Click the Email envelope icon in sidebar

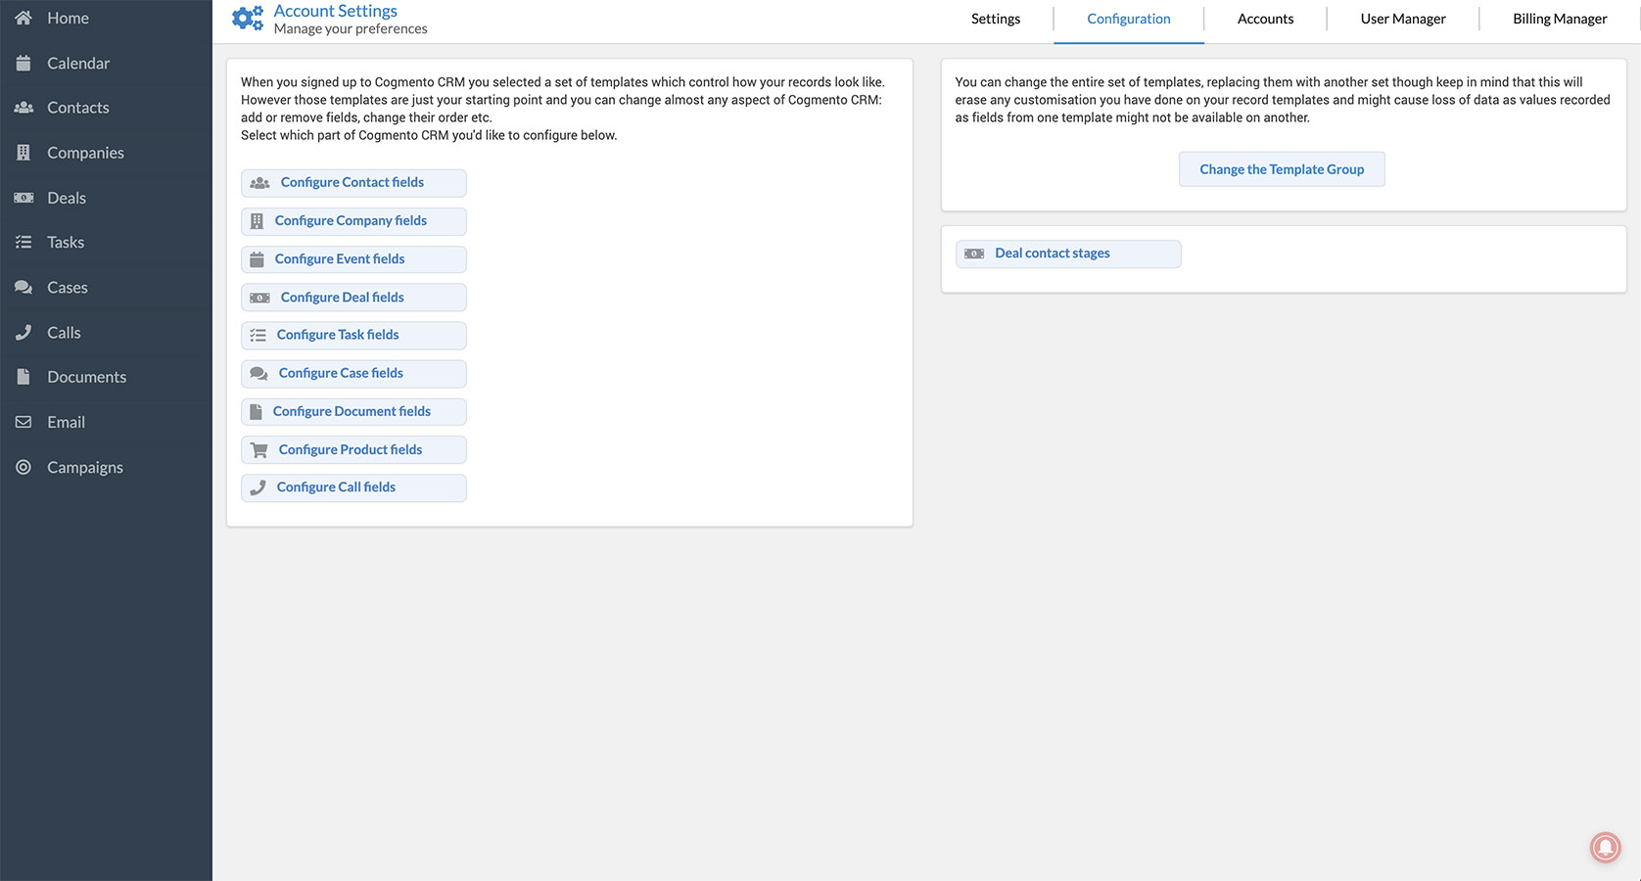click(x=23, y=422)
